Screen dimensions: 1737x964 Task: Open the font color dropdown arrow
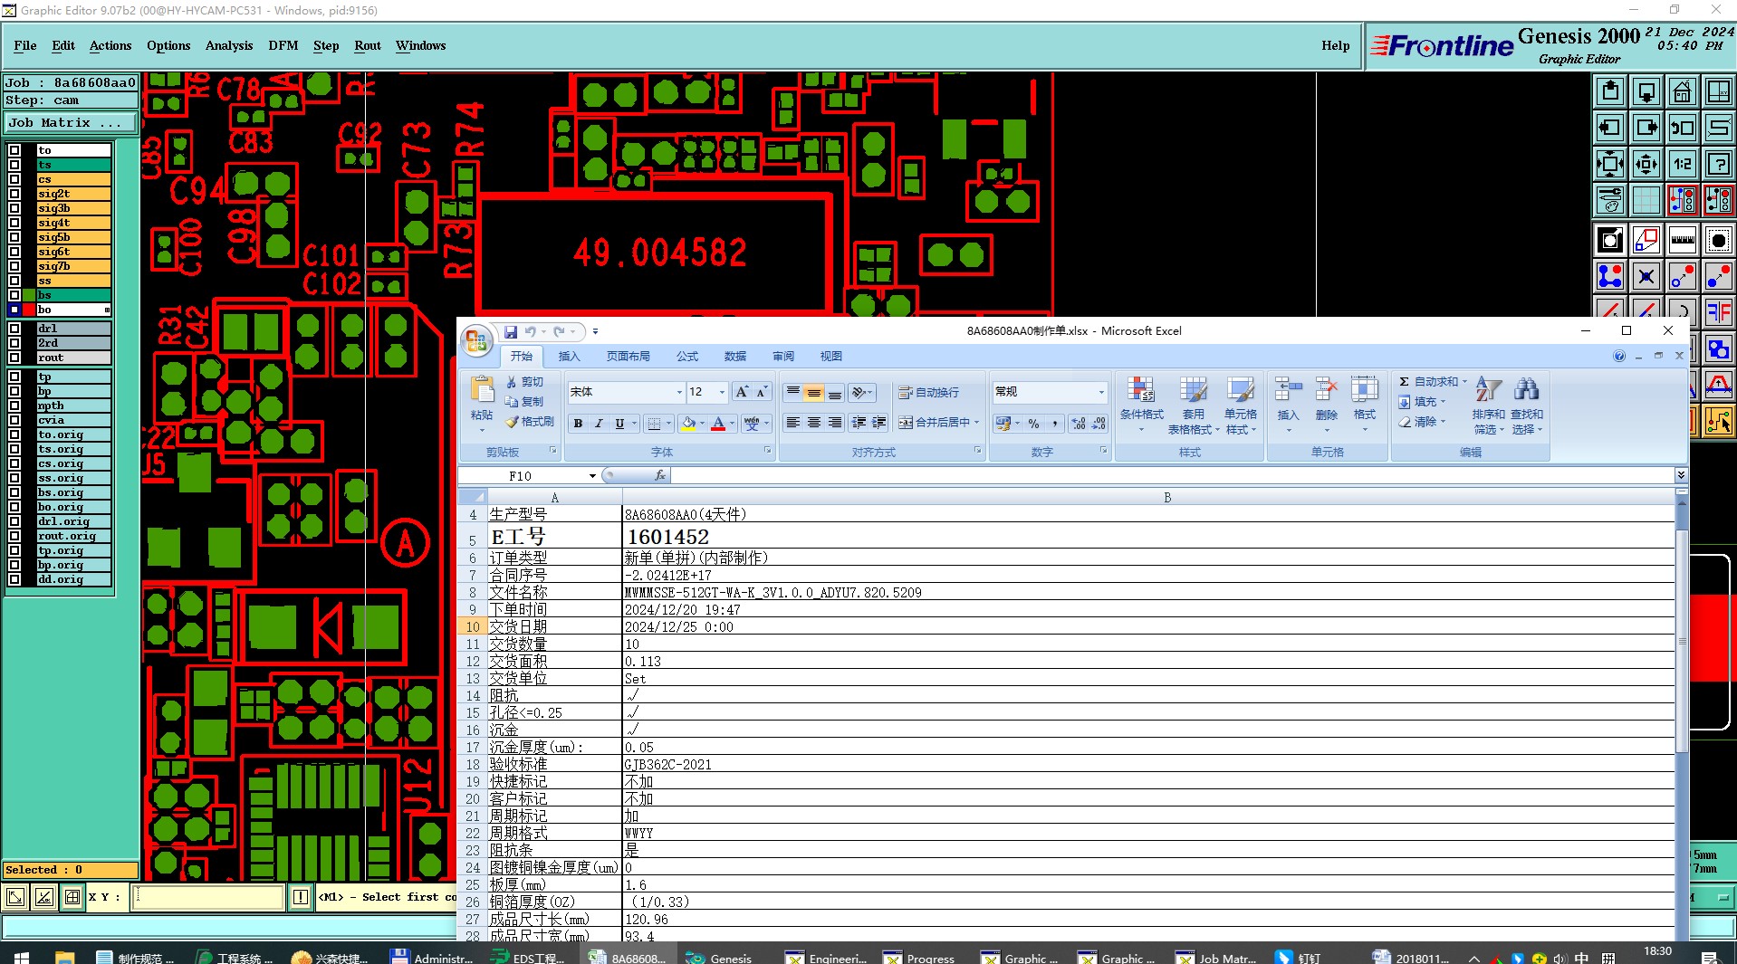732,423
